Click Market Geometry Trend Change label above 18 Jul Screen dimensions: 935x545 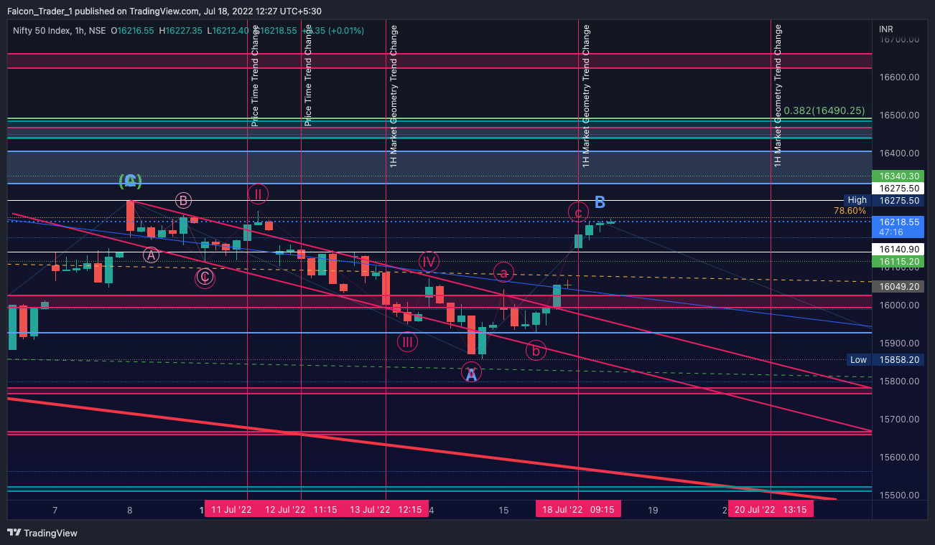(586, 96)
